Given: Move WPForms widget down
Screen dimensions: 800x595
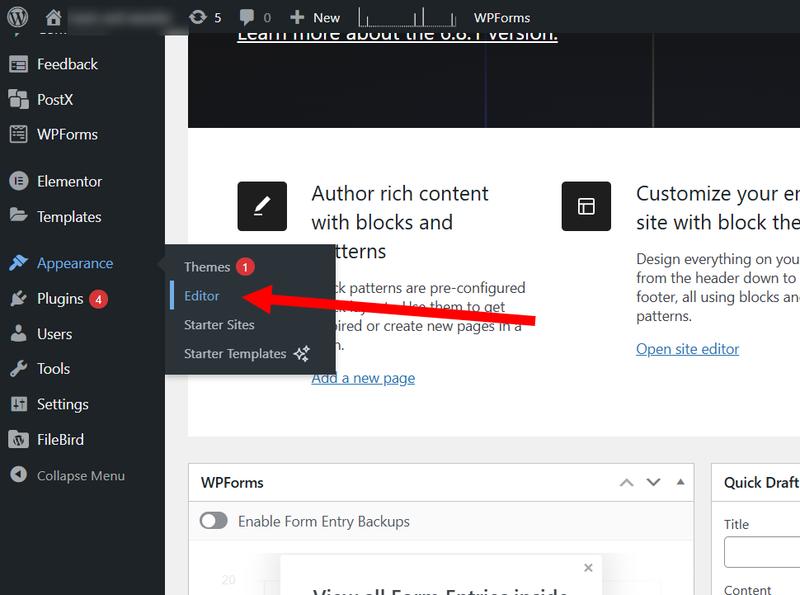Looking at the screenshot, I should click(653, 482).
